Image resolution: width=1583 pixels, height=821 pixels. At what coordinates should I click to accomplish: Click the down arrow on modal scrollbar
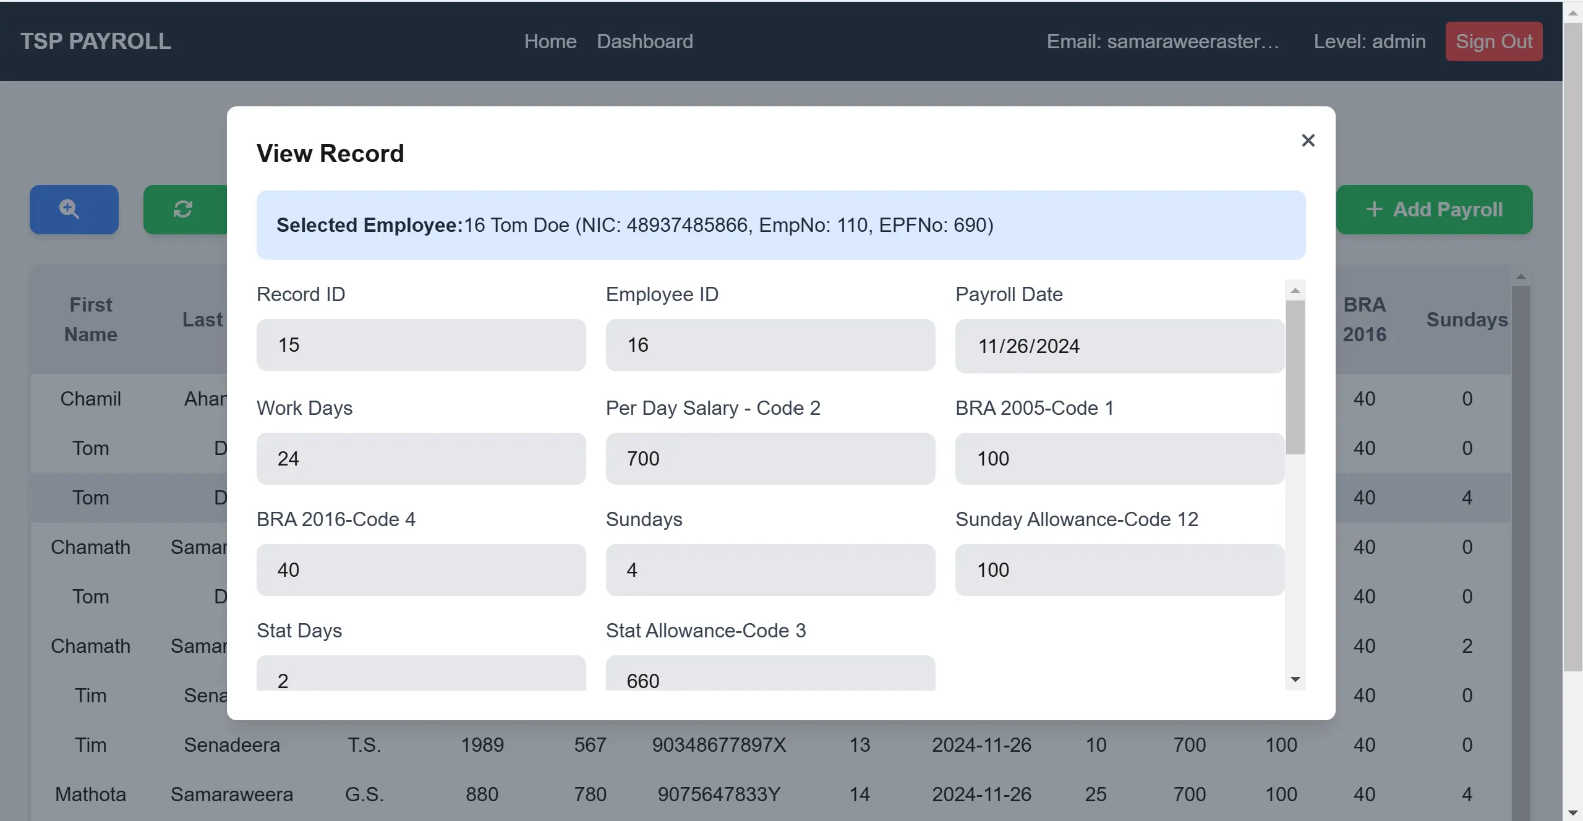pos(1295,679)
